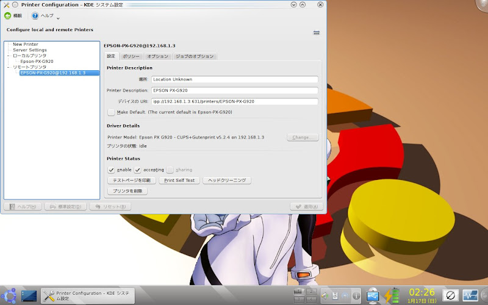Click the 場所 field showing Location Unknown
The height and width of the screenshot is (305, 488).
click(235, 79)
